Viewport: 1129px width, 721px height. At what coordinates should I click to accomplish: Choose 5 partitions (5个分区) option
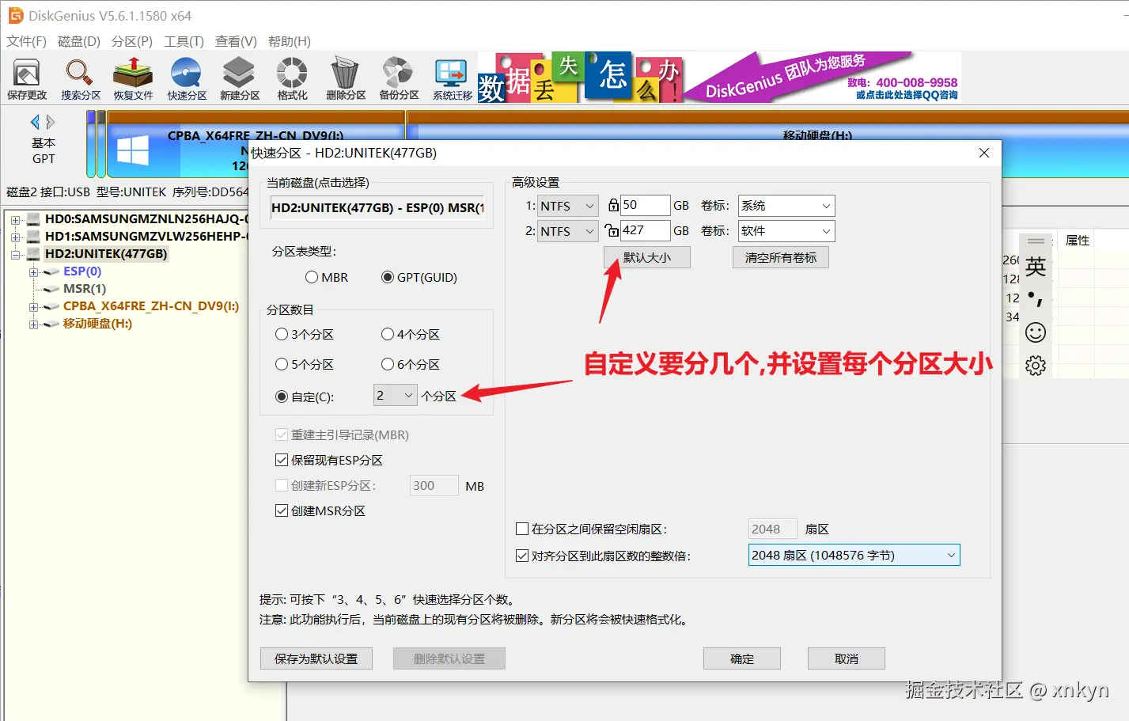282,364
